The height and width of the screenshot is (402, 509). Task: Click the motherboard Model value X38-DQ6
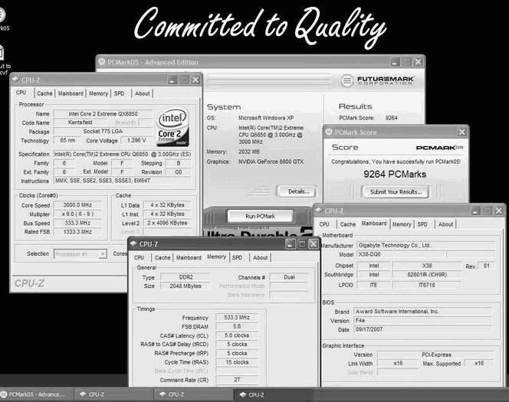(x=401, y=254)
